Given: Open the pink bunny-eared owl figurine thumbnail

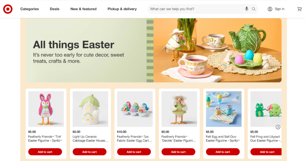Looking at the screenshot, I should [x=46, y=109].
